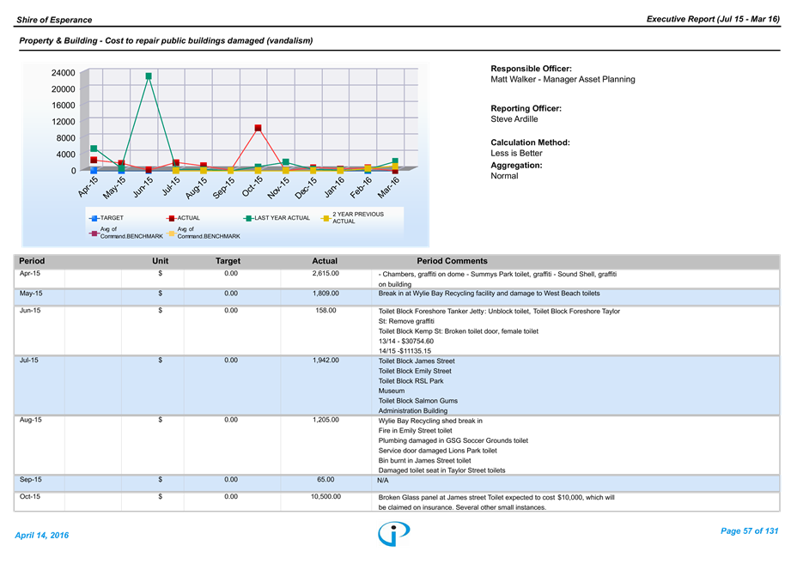Select the May-15 period cell
The width and height of the screenshot is (797, 564).
point(31,294)
